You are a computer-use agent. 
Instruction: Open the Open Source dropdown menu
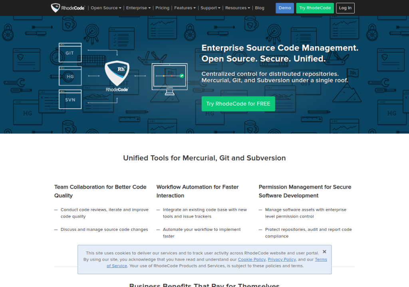point(106,8)
